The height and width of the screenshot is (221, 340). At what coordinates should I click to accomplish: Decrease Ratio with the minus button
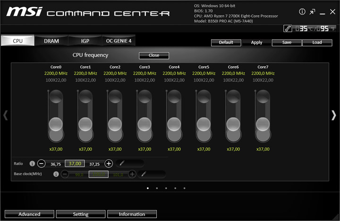pyautogui.click(x=42, y=163)
